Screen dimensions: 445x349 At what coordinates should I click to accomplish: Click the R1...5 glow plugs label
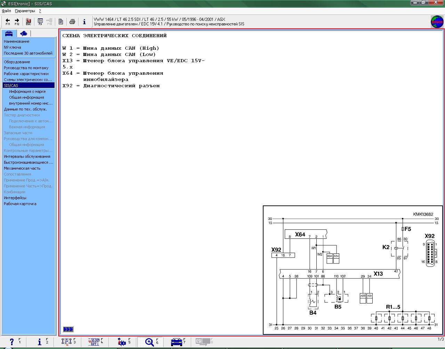click(393, 307)
